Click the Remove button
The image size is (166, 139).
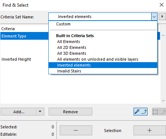click(70, 112)
